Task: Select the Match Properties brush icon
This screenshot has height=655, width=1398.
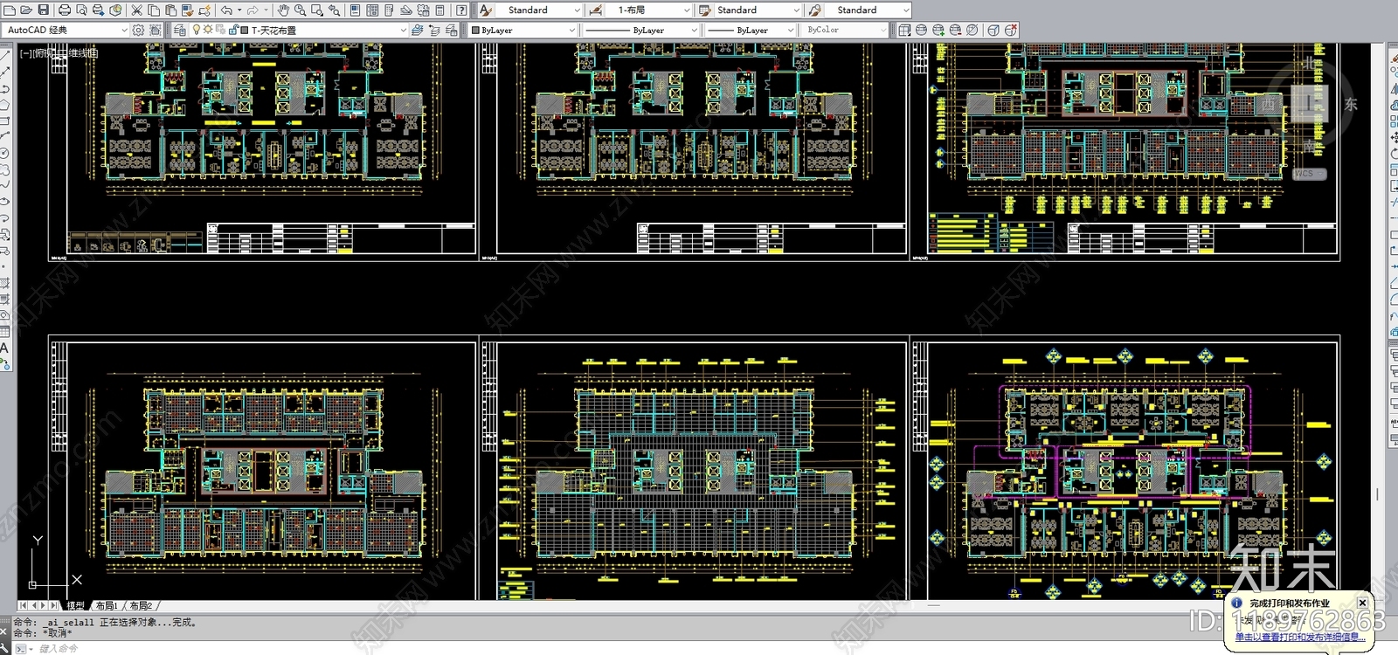Action: 187,10
